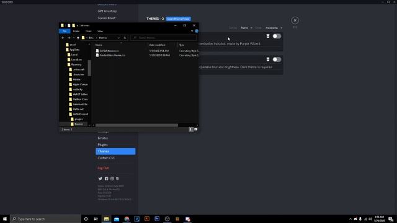This screenshot has width=397, height=223.
Task: Go forward in File Explorer navigation
Action: [69, 38]
